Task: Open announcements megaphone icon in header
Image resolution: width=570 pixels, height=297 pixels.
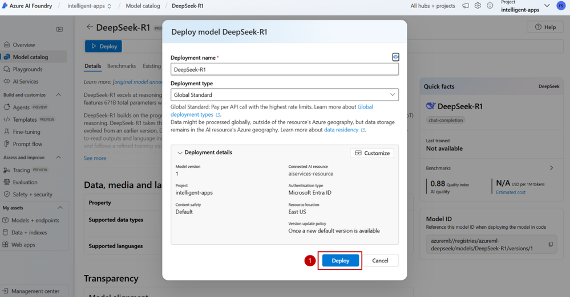Action: tap(466, 6)
